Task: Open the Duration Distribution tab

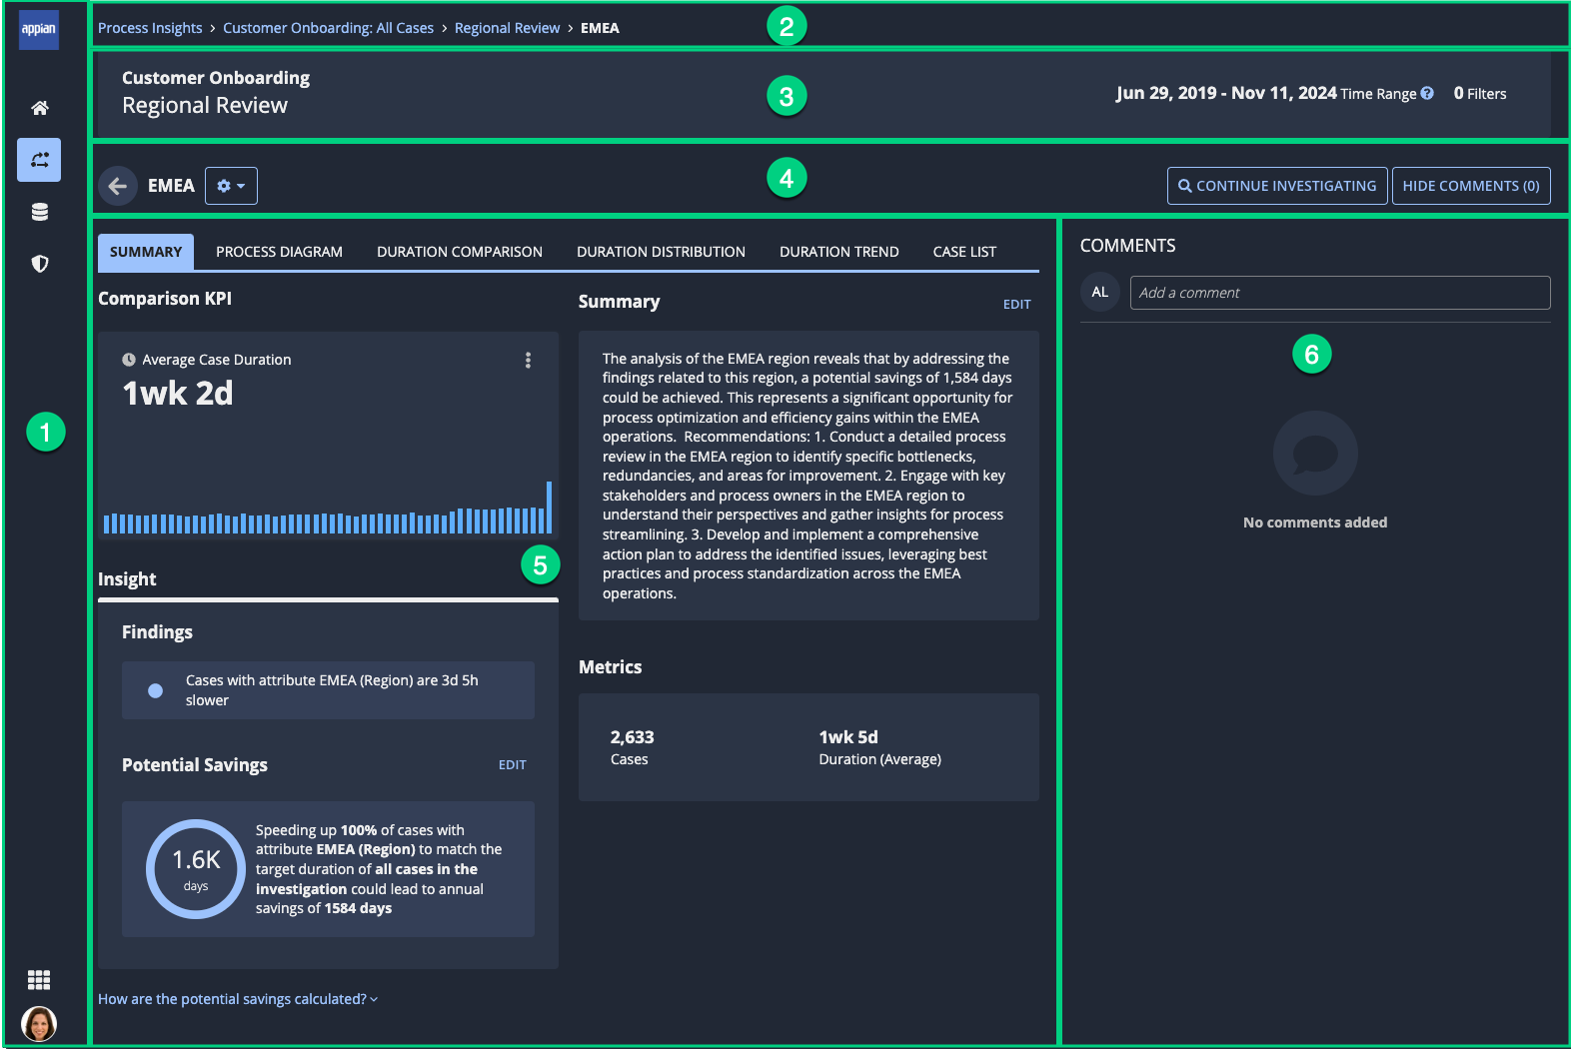Action: click(661, 252)
